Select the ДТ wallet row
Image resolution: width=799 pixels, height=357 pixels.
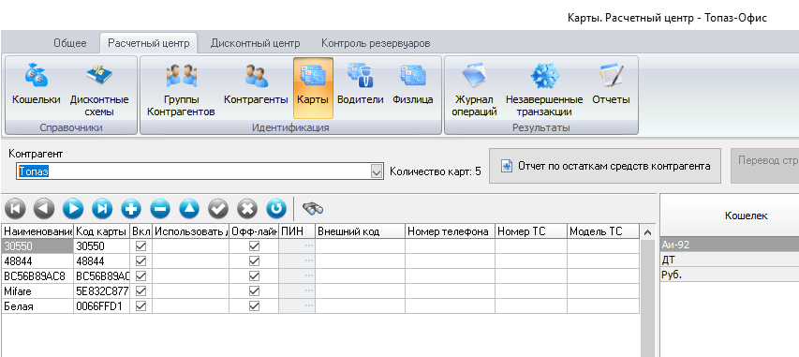[729, 260]
